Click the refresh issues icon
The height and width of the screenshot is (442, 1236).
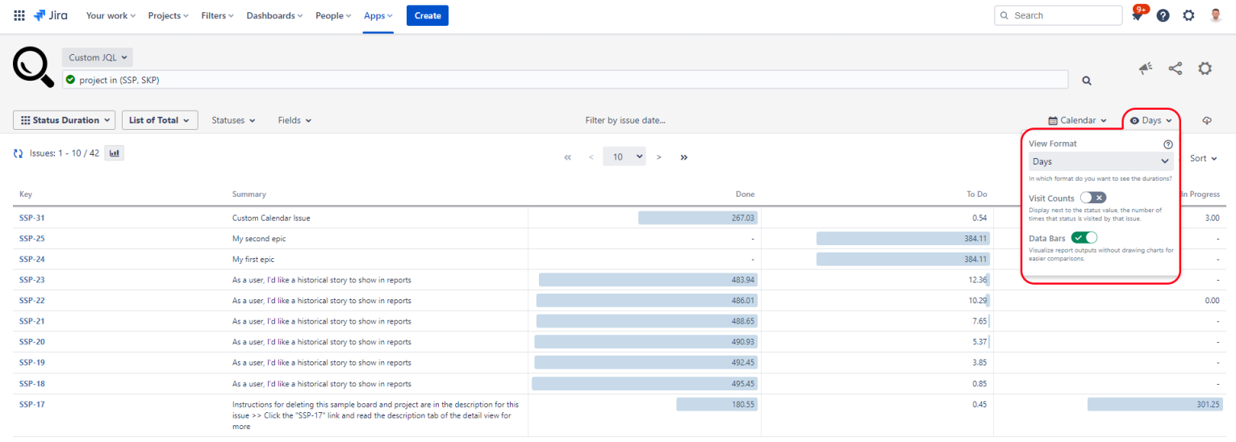point(19,153)
